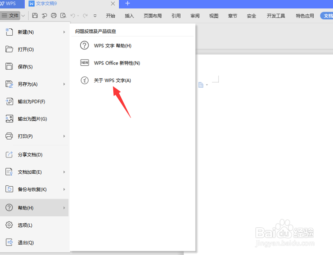Viewport: 333px width, 255px height.
Task: Select 打开(O) in the file menu
Action: 35,50
